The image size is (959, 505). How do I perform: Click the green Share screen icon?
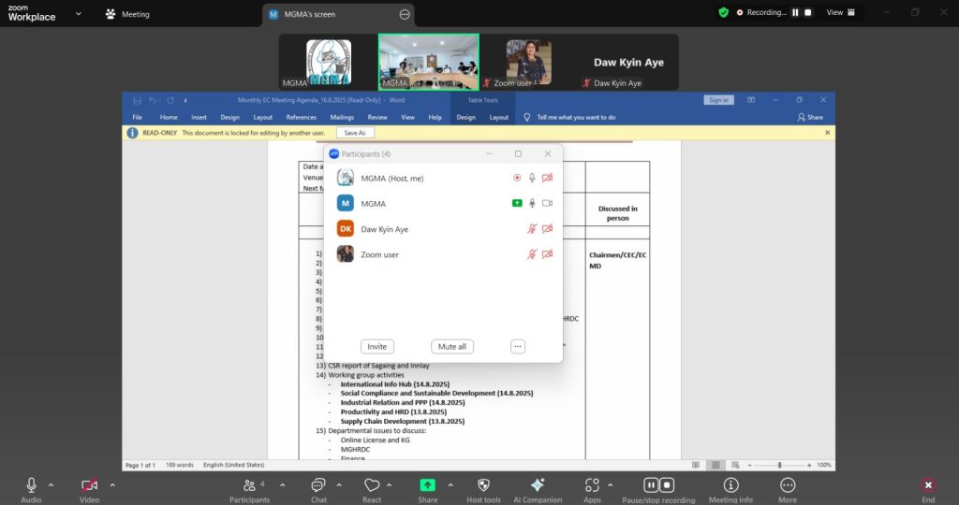pos(427,484)
